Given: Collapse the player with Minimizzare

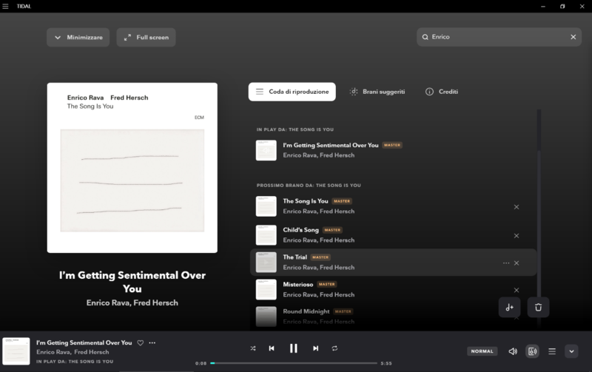Looking at the screenshot, I should (78, 37).
